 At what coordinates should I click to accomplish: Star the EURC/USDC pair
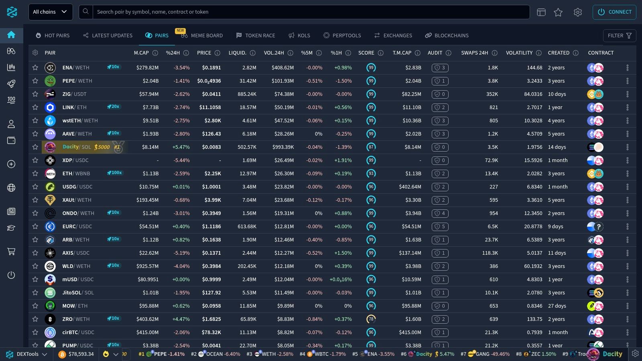pos(35,226)
